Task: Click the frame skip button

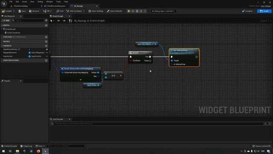Action: (x=133, y=11)
